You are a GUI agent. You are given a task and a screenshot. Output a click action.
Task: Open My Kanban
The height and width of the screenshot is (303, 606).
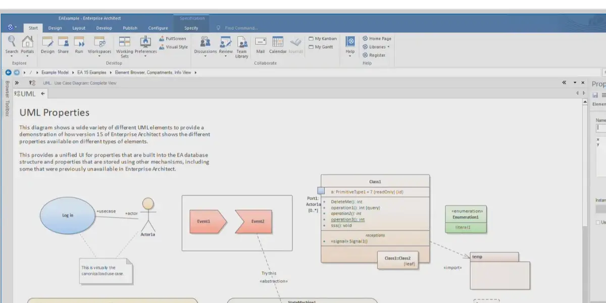(x=322, y=38)
